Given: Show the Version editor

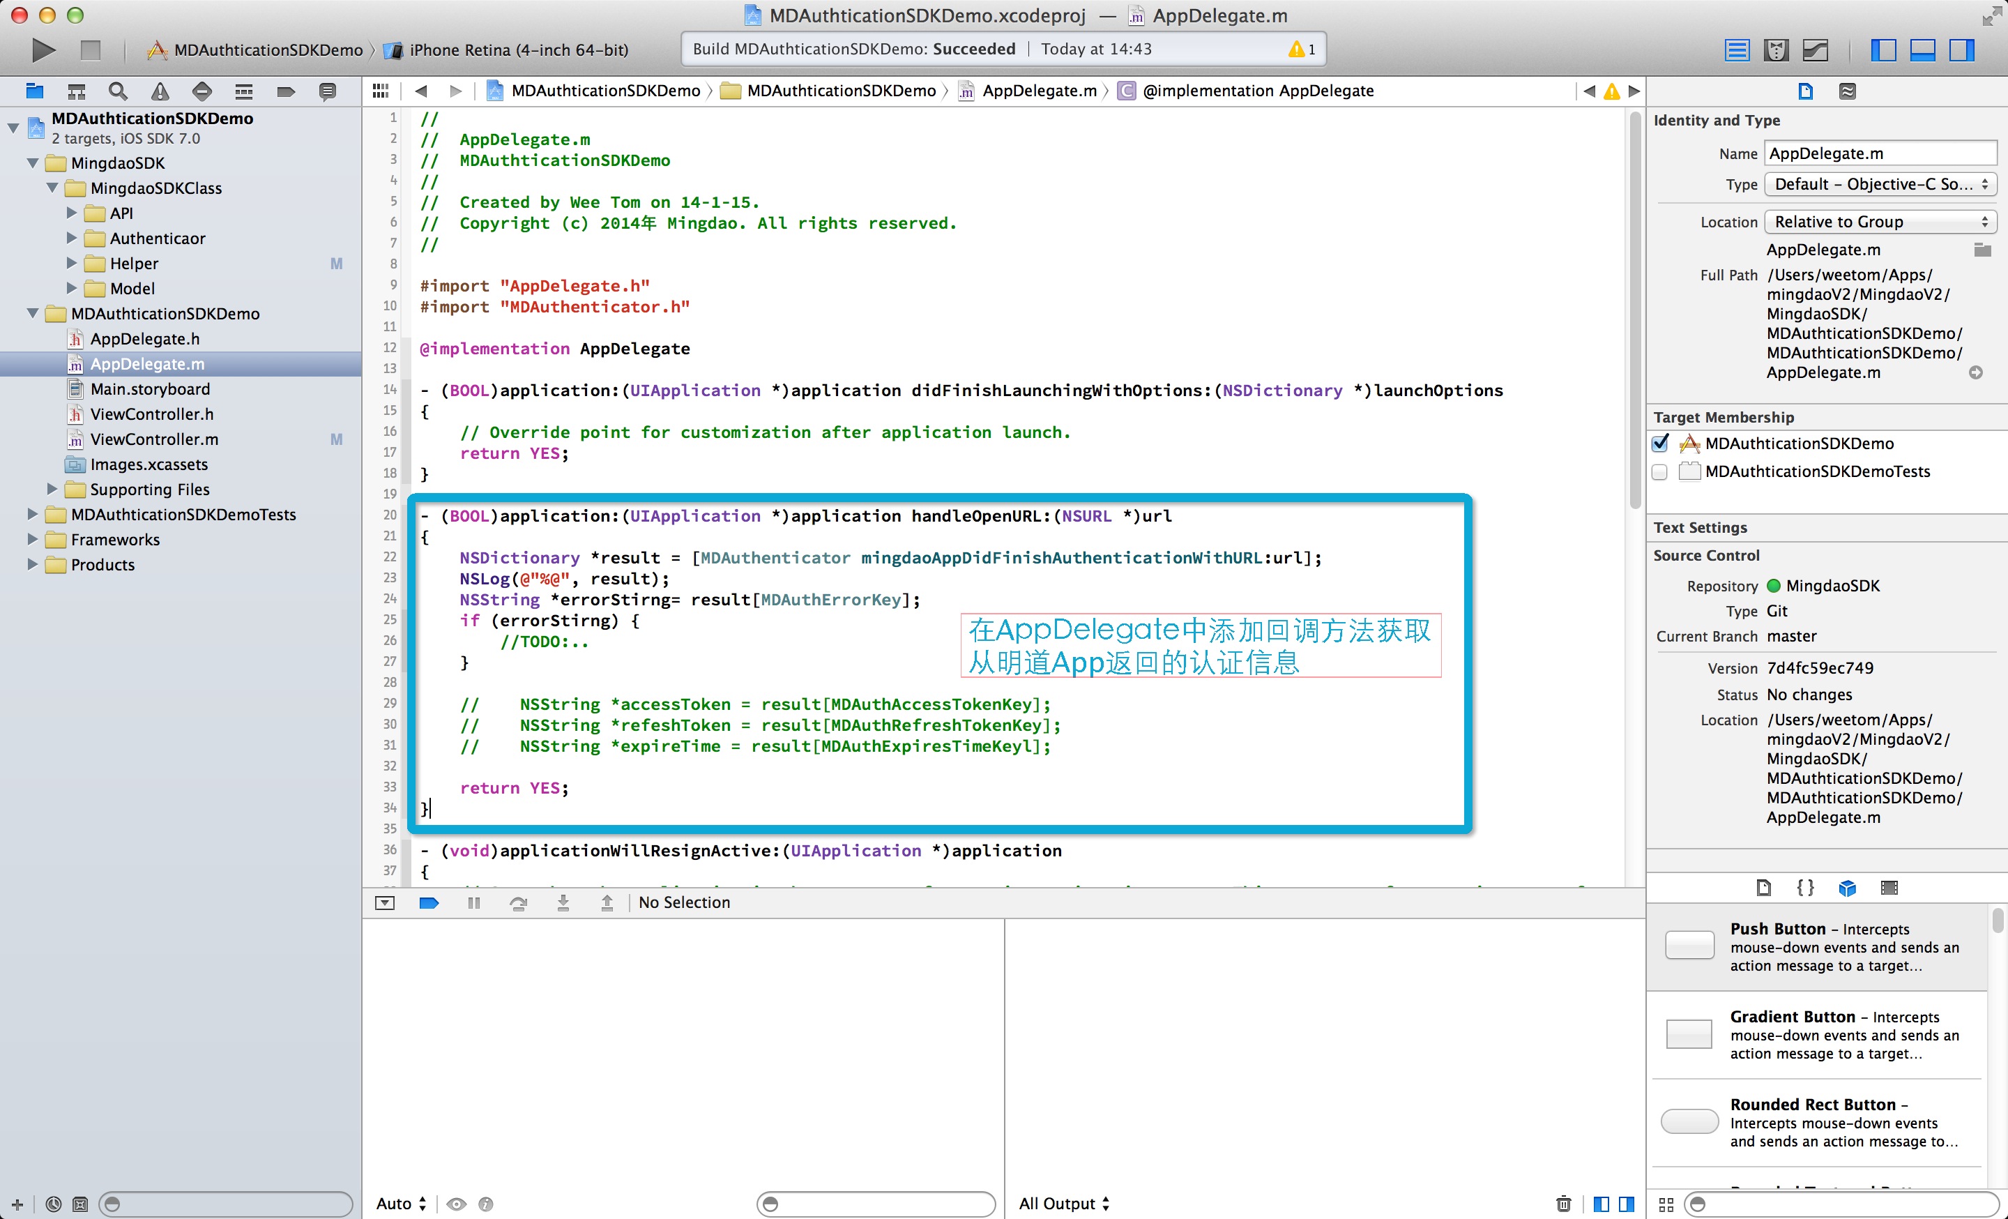Looking at the screenshot, I should point(1815,50).
